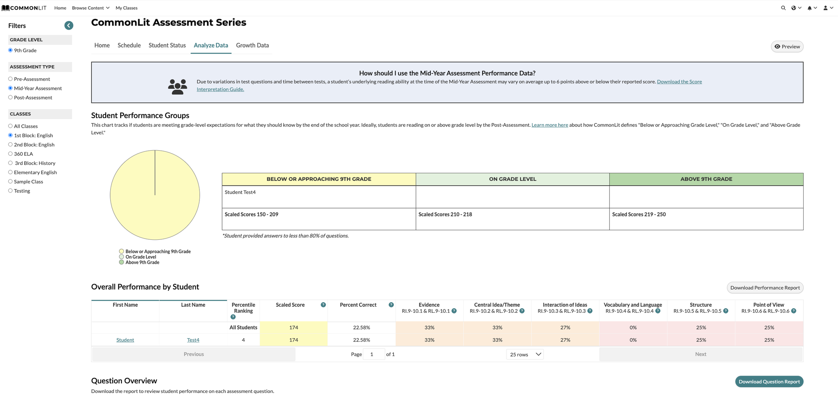
Task: Select Testing class filter
Action: (10, 190)
